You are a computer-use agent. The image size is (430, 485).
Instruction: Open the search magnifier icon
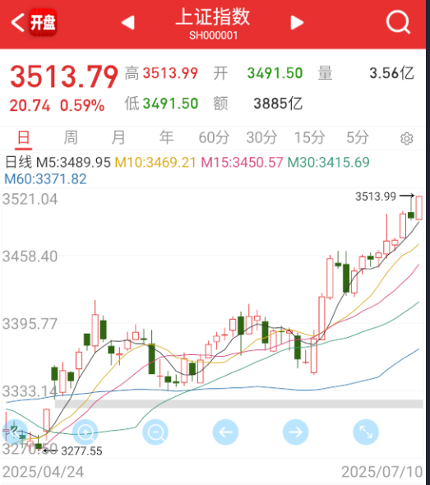(398, 22)
